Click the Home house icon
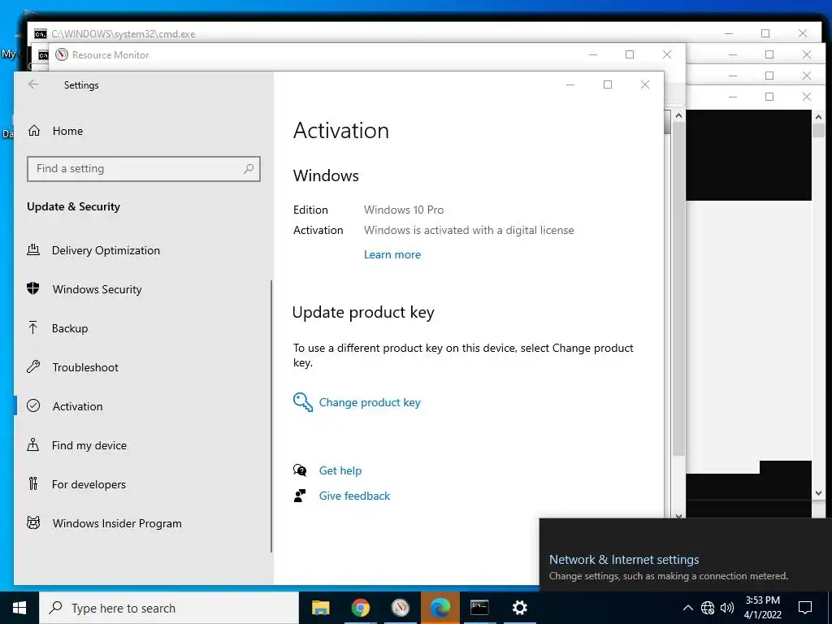The image size is (832, 624). (34, 131)
